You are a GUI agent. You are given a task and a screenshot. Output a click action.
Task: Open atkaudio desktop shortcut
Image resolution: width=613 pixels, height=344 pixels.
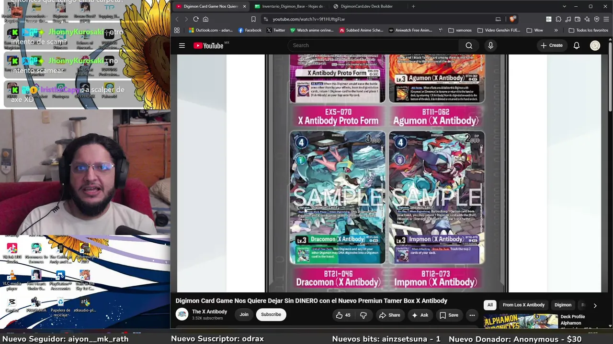(85, 305)
